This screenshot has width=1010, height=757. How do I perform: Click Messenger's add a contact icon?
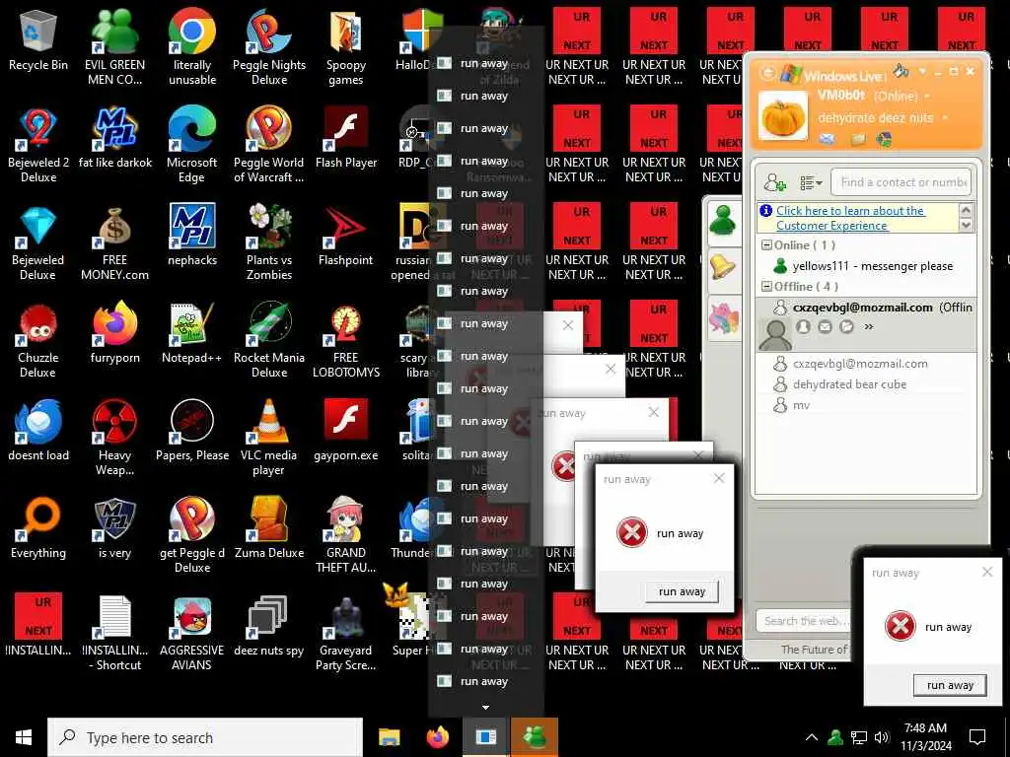click(775, 182)
